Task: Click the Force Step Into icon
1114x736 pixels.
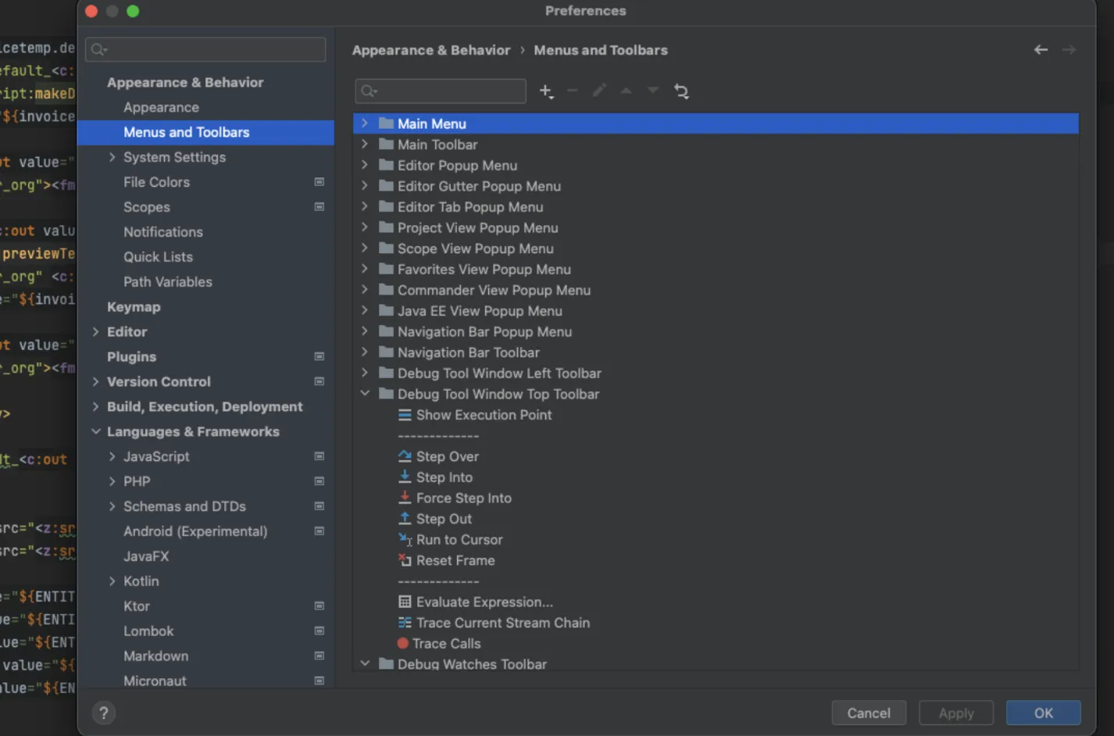Action: tap(405, 498)
